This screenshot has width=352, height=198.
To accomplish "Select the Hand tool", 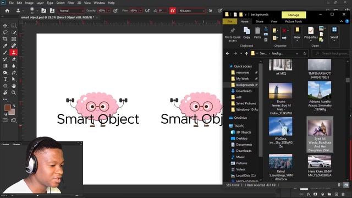I will [14, 86].
